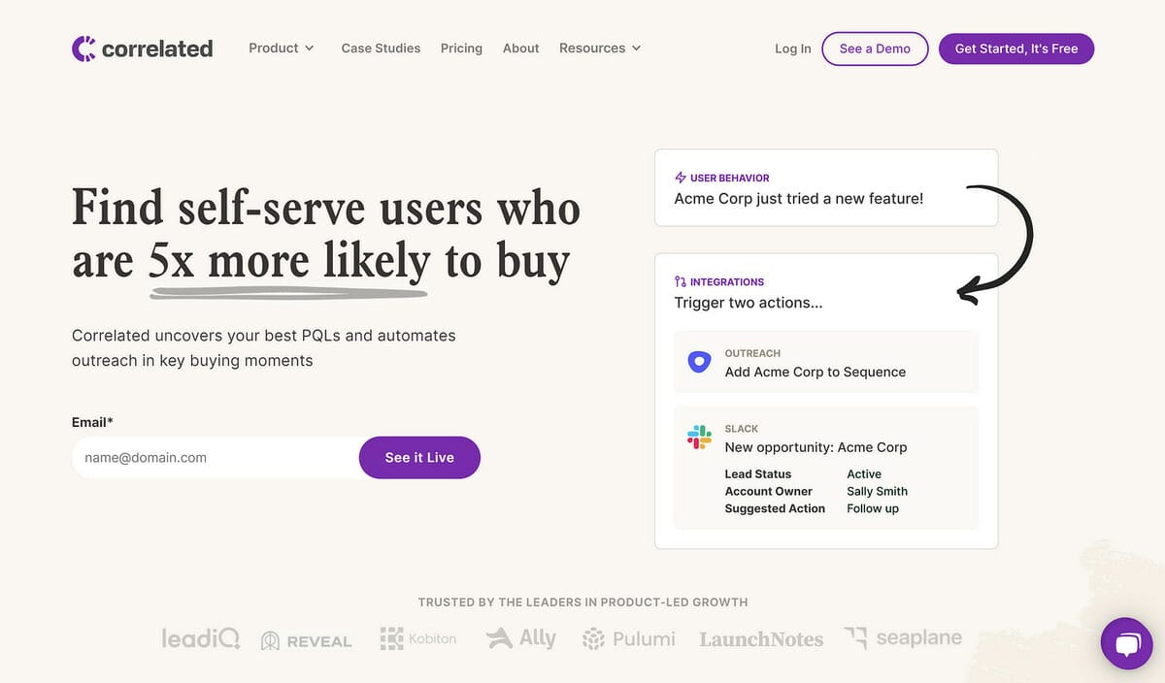1165x683 pixels.
Task: Focus the Email input field
Action: coord(216,458)
